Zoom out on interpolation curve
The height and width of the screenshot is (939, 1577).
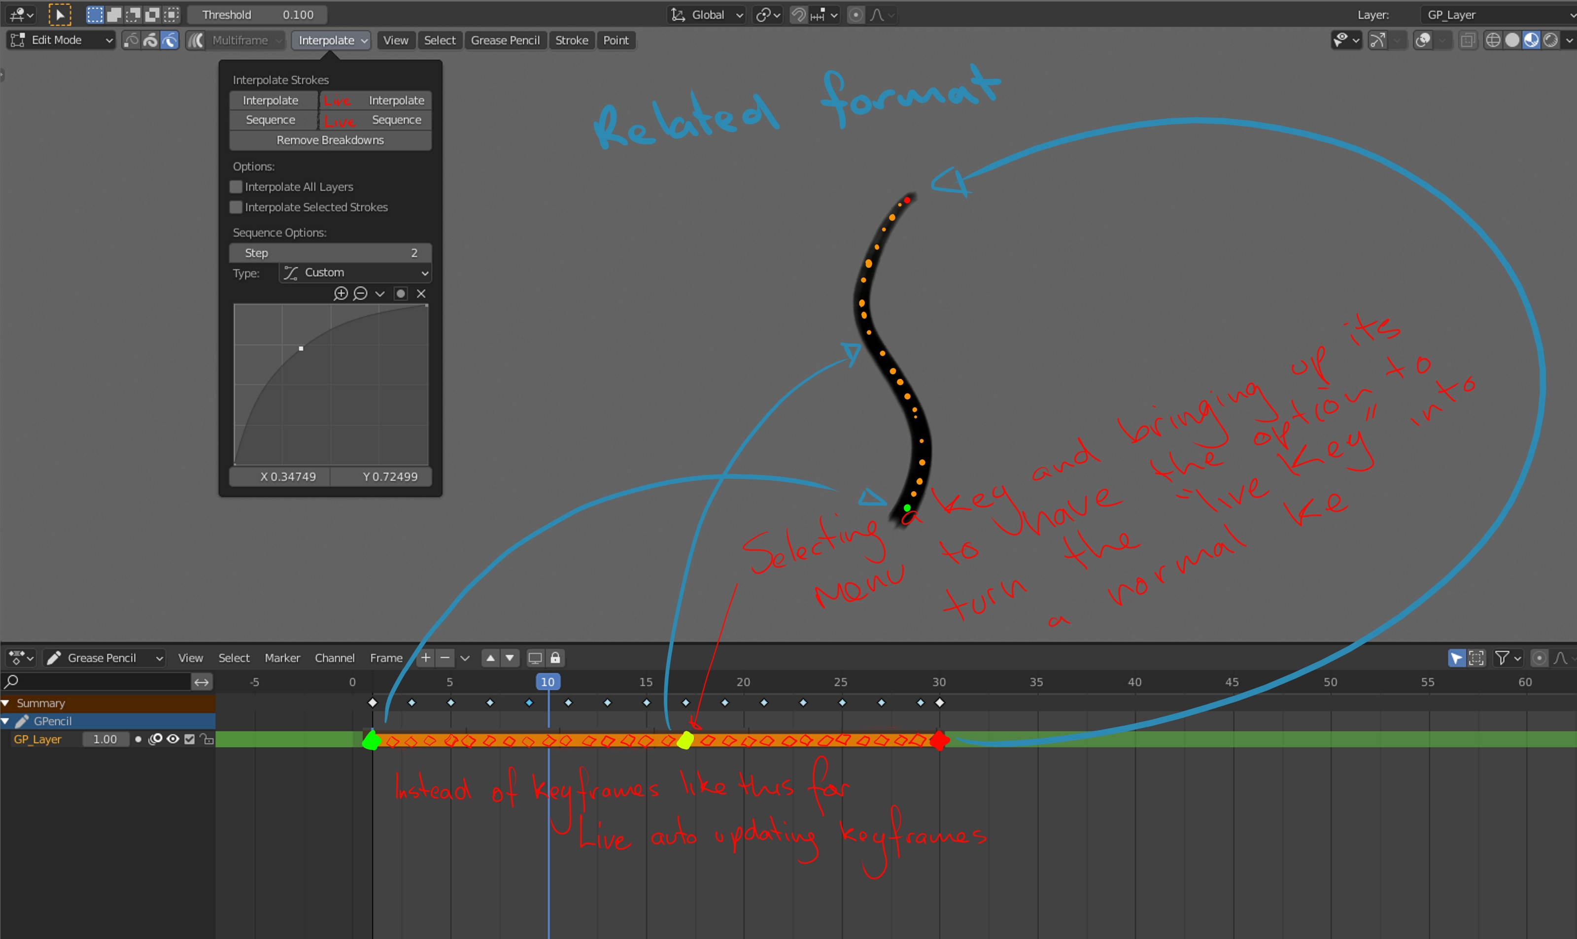pos(360,294)
